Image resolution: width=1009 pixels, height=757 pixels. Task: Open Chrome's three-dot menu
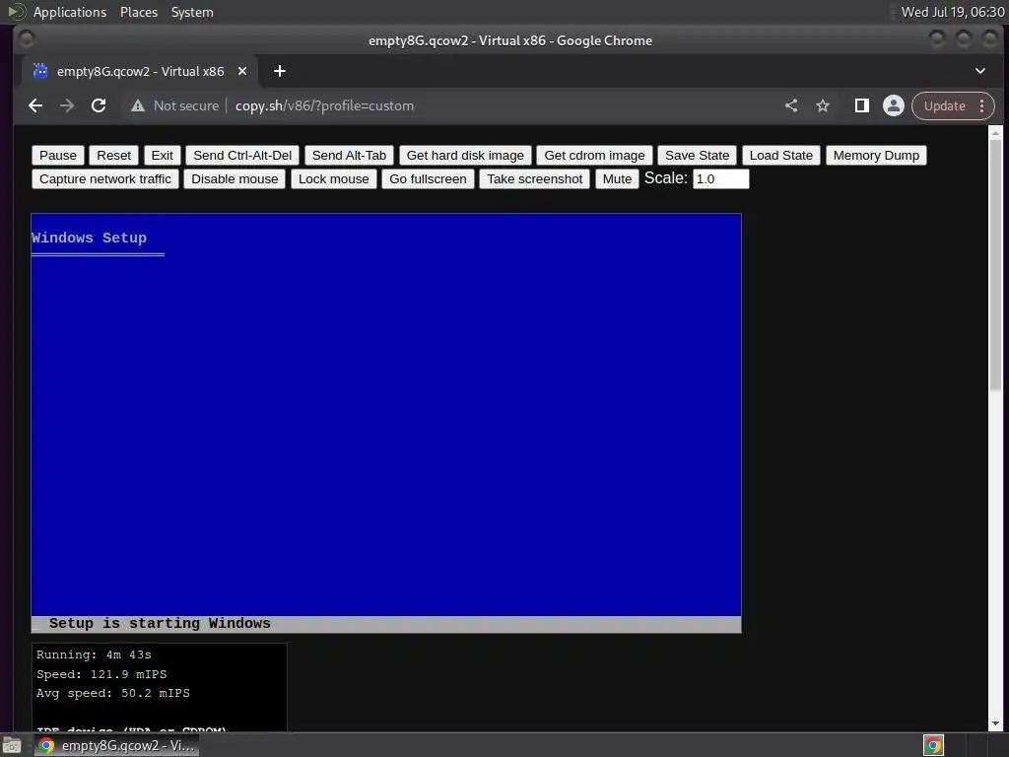click(982, 105)
